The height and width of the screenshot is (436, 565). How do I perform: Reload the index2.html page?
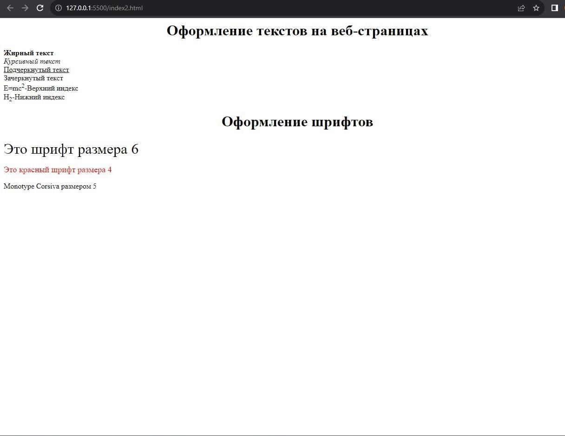40,8
